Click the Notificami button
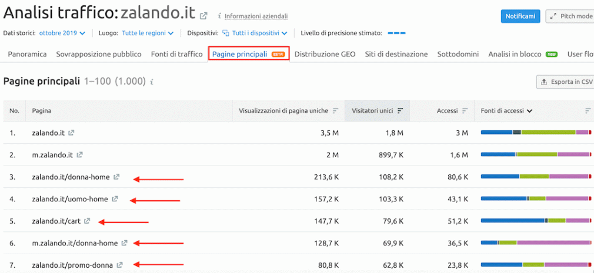The width and height of the screenshot is (594, 273). [x=520, y=16]
